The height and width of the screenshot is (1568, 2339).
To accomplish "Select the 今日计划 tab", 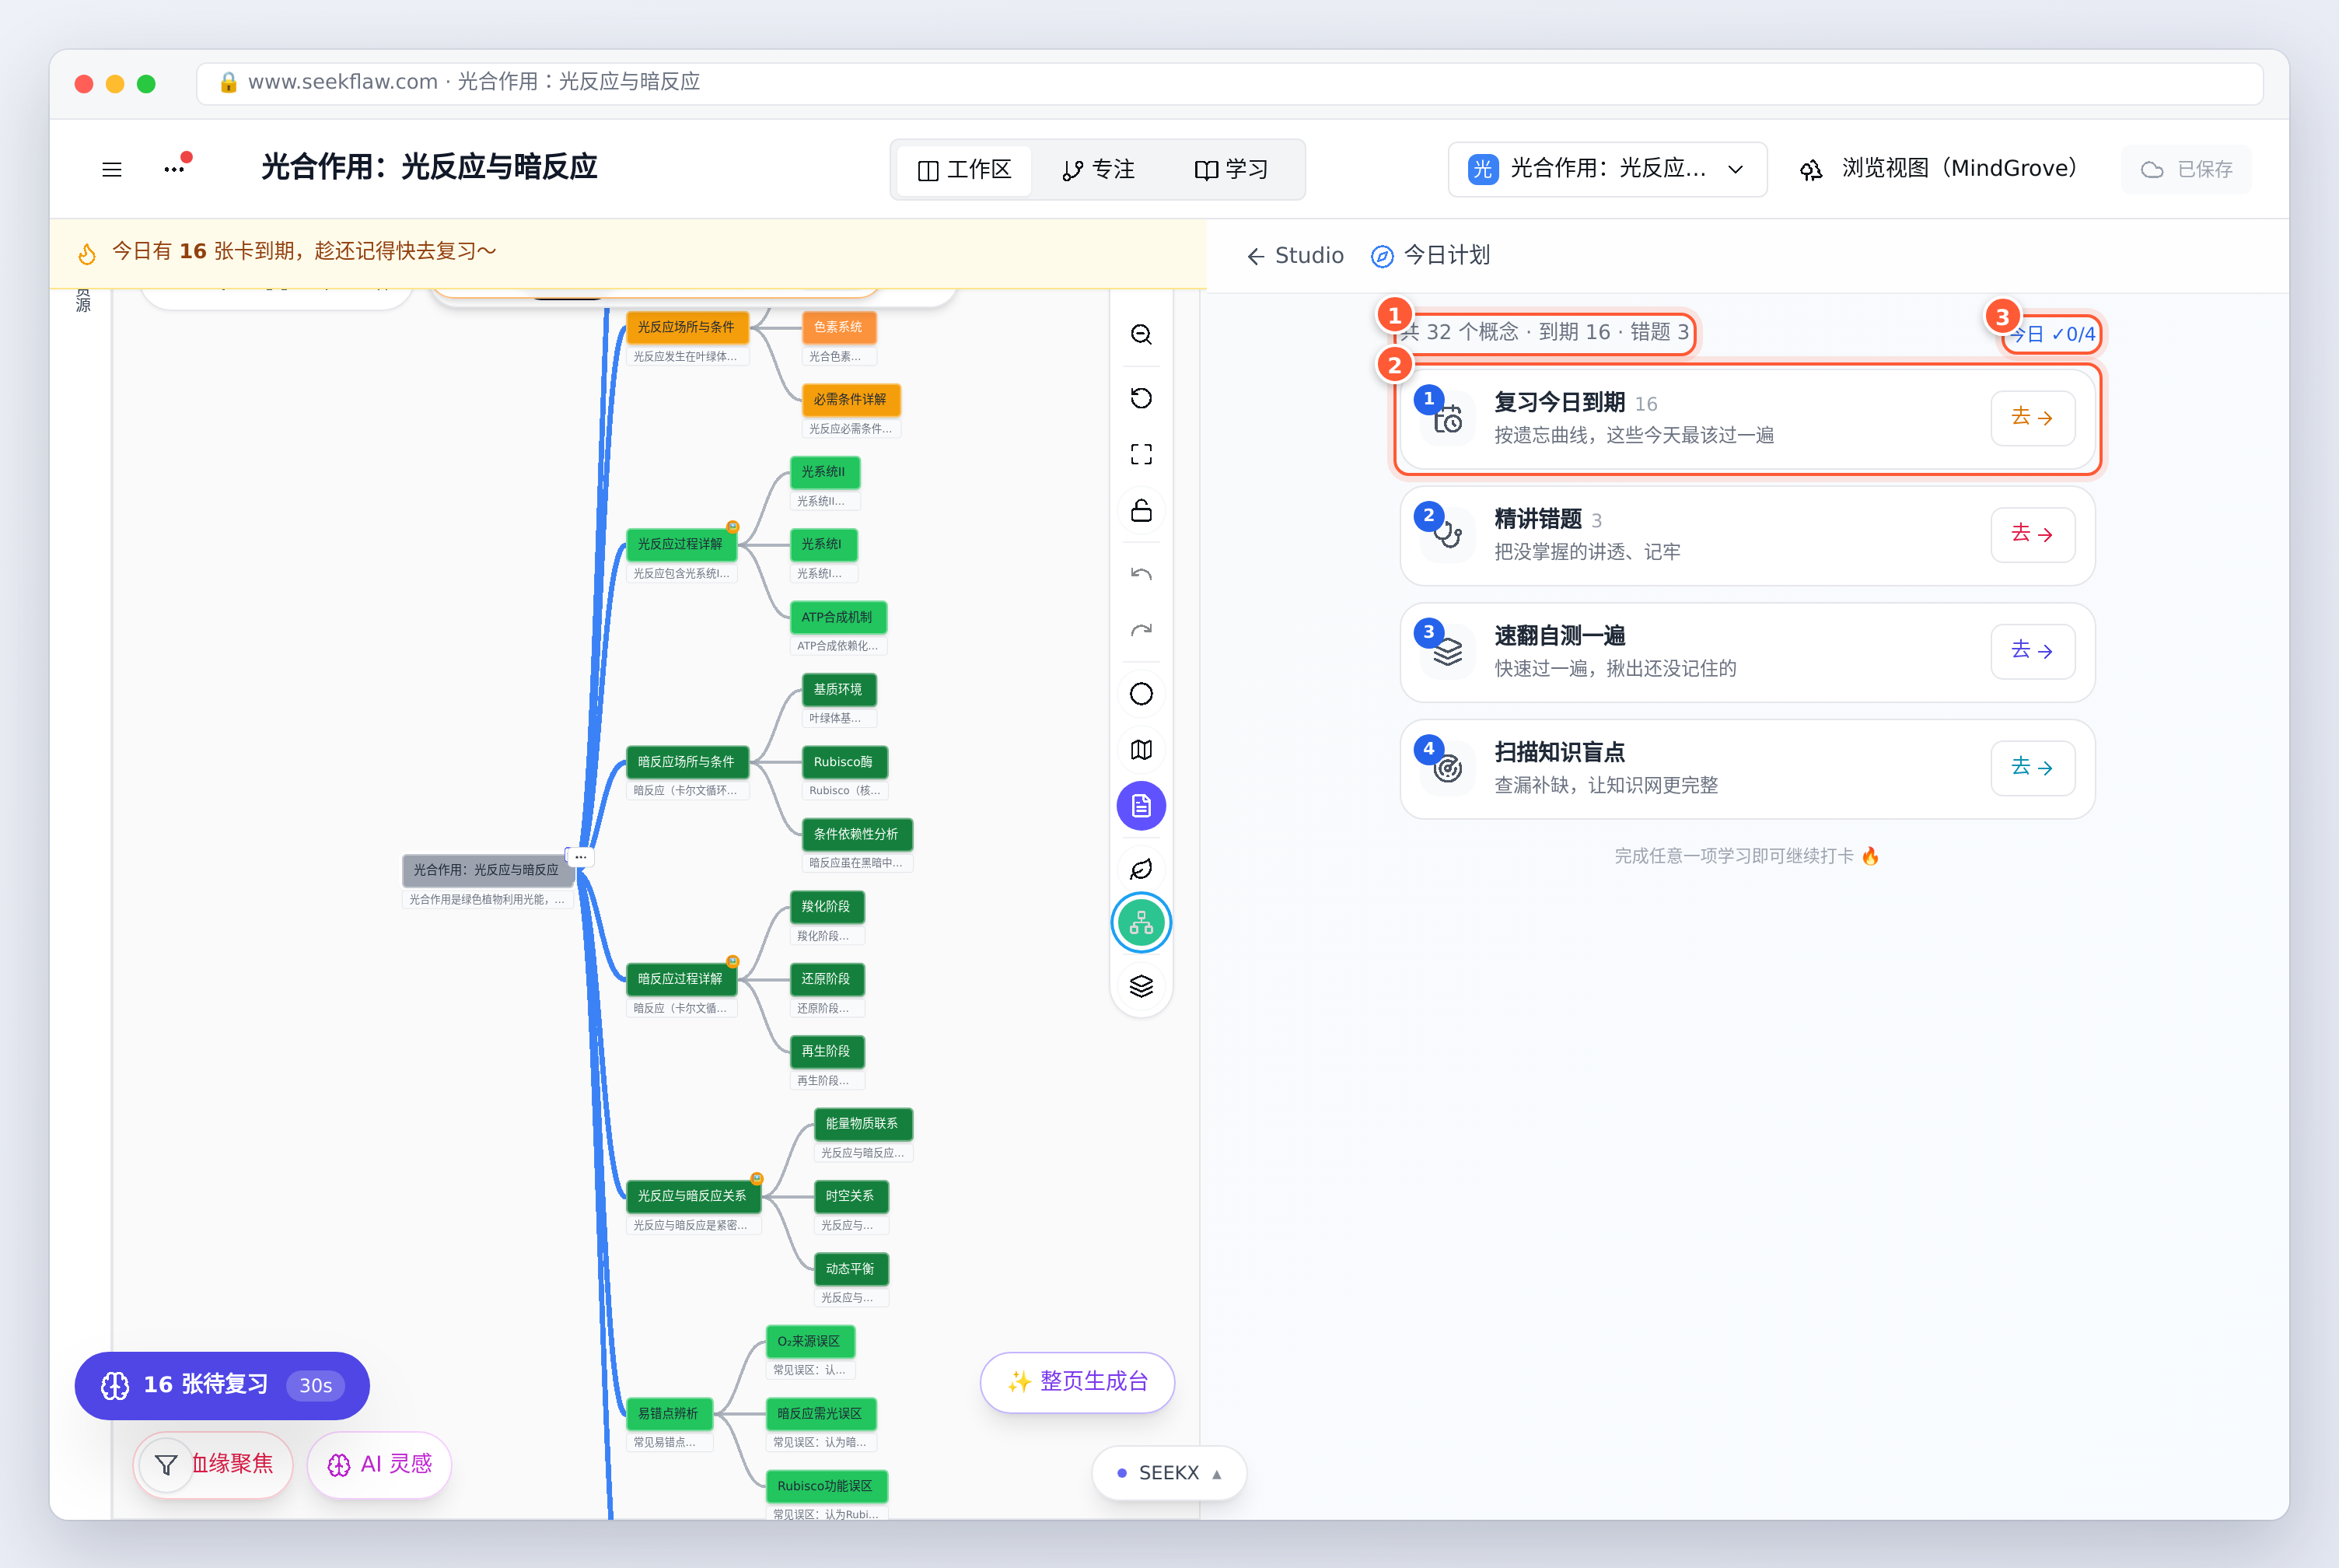I will coord(1431,256).
